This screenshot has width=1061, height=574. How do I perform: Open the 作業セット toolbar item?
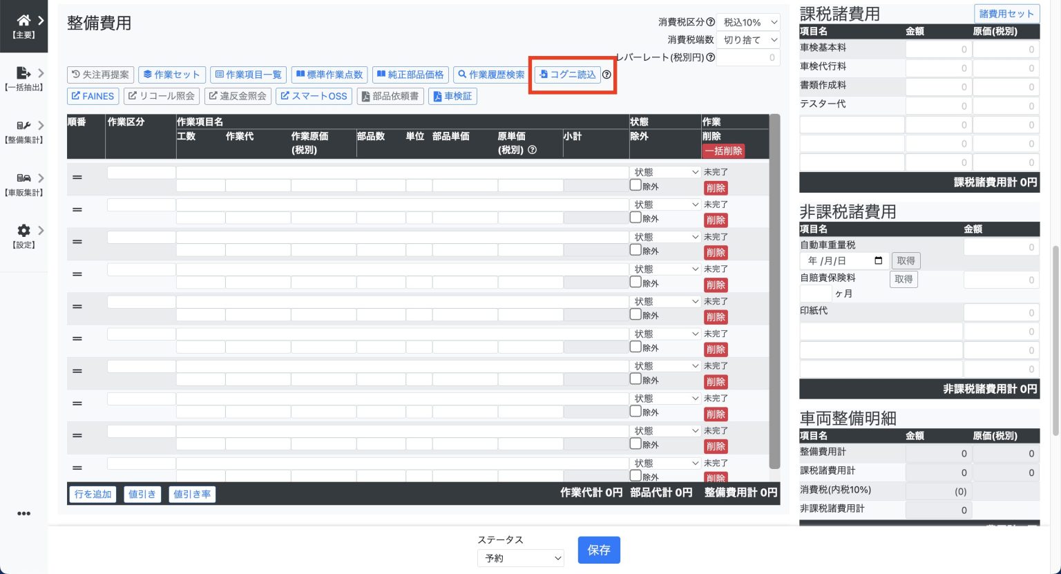(x=171, y=75)
